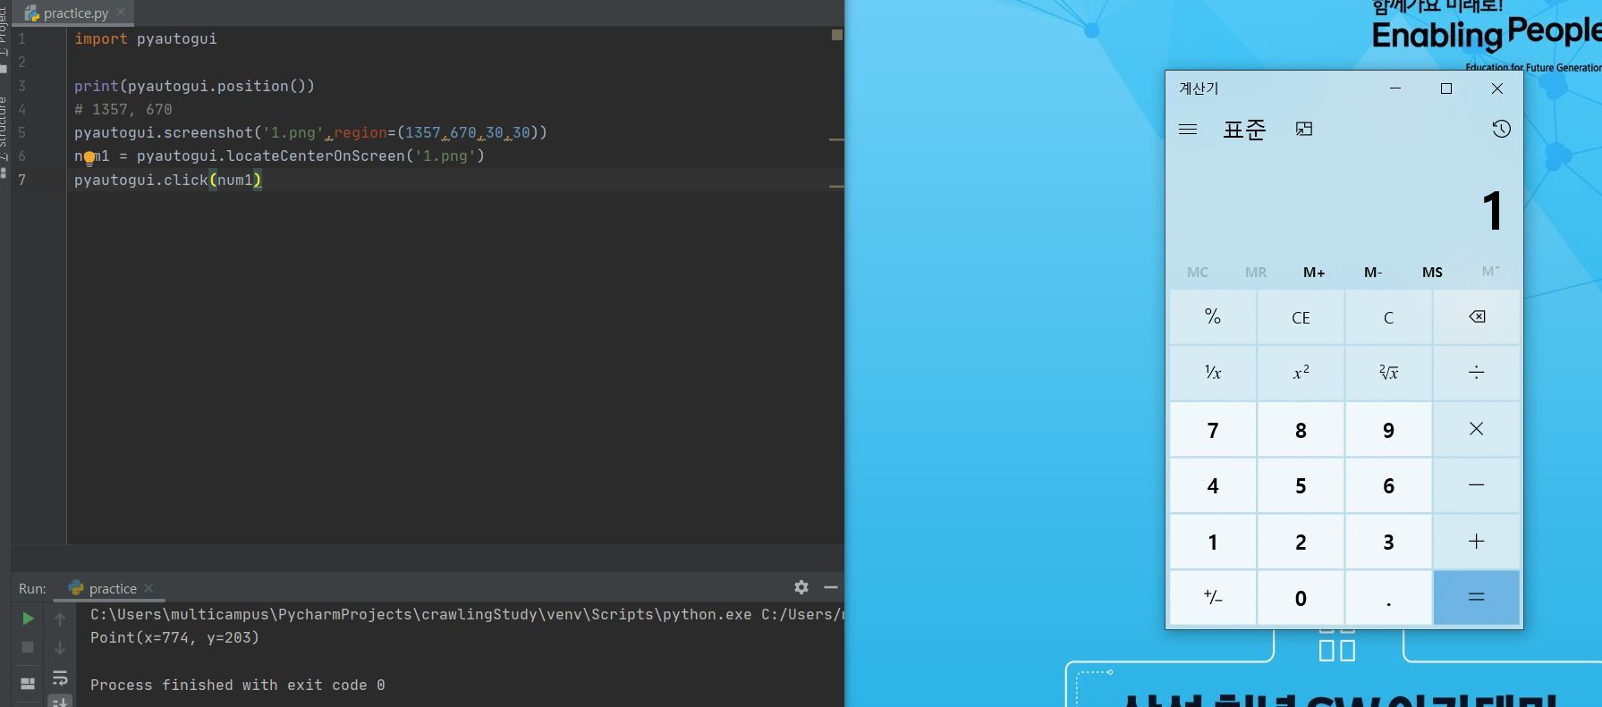Rerun the practice script with green arrow
This screenshot has width=1602, height=707.
tap(28, 619)
